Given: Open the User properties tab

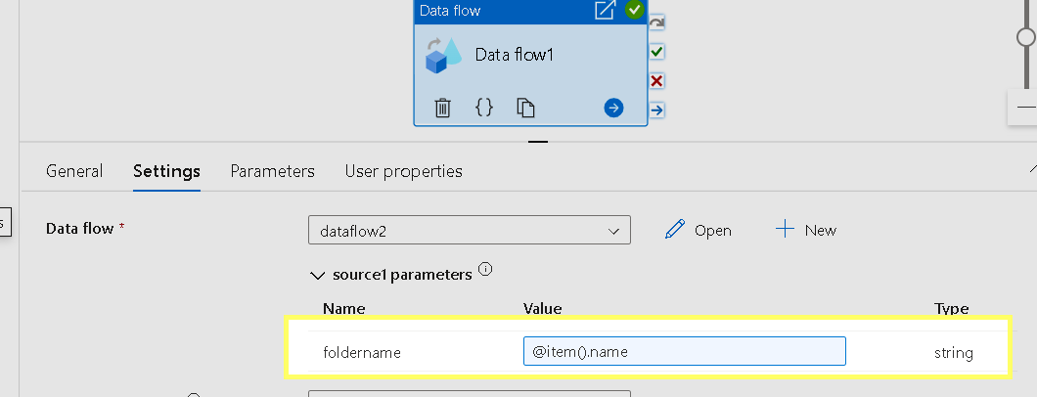Looking at the screenshot, I should click(x=403, y=171).
